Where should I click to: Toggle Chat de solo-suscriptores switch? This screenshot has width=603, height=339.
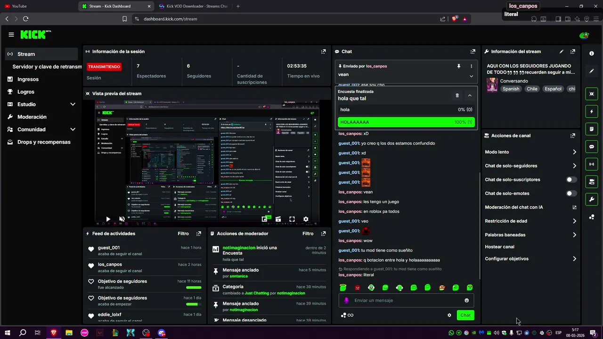[571, 179]
